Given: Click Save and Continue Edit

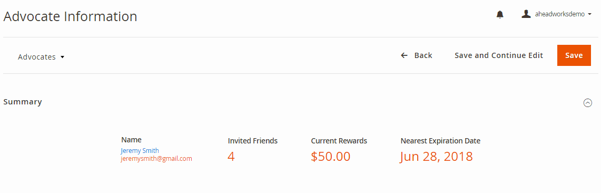Looking at the screenshot, I should 499,56.
